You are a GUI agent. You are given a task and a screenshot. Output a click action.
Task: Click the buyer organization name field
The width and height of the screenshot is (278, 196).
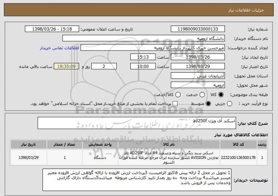[x=144, y=39]
